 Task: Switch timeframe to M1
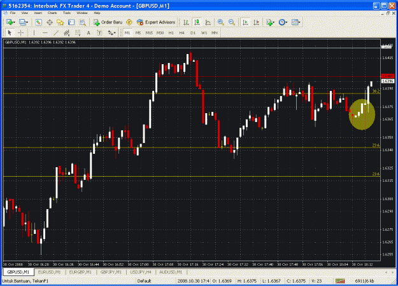(127, 32)
